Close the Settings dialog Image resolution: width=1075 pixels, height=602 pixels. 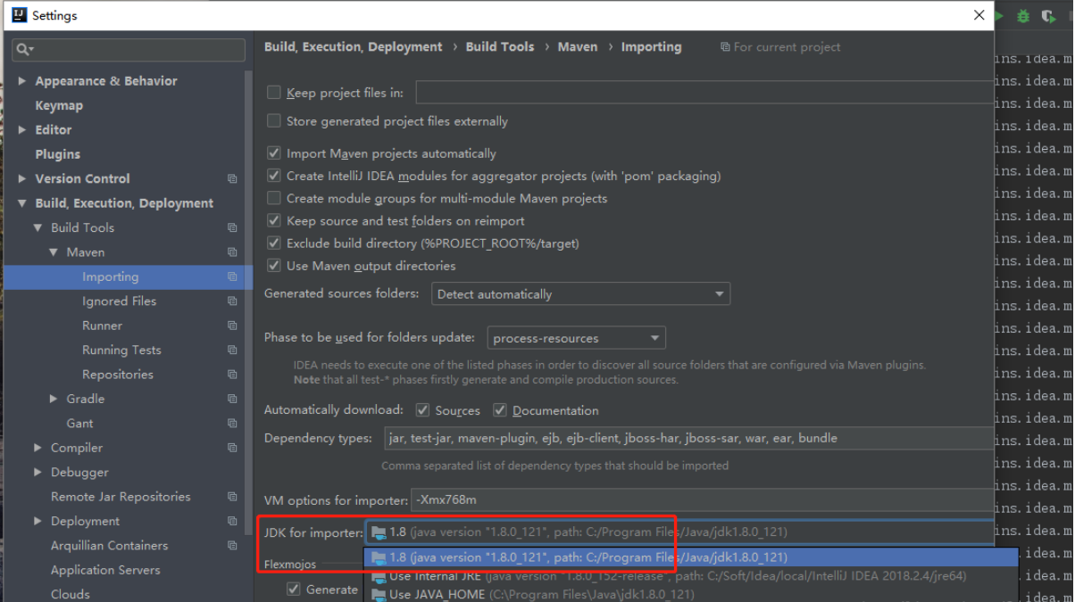[x=979, y=15]
